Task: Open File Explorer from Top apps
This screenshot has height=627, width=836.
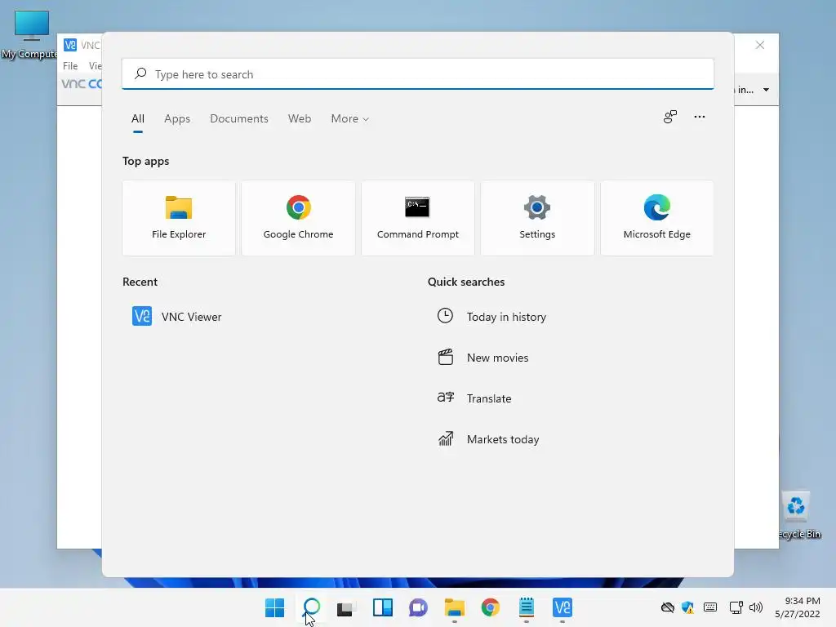Action: (x=179, y=218)
